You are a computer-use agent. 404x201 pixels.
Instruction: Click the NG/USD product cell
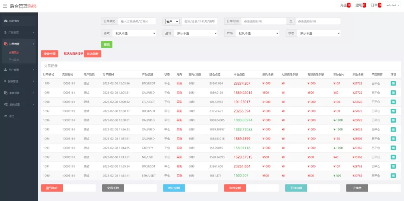[148, 157]
